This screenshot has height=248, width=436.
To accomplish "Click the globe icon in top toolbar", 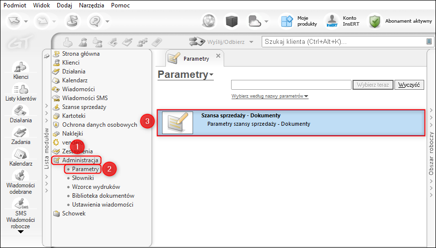I will [209, 21].
